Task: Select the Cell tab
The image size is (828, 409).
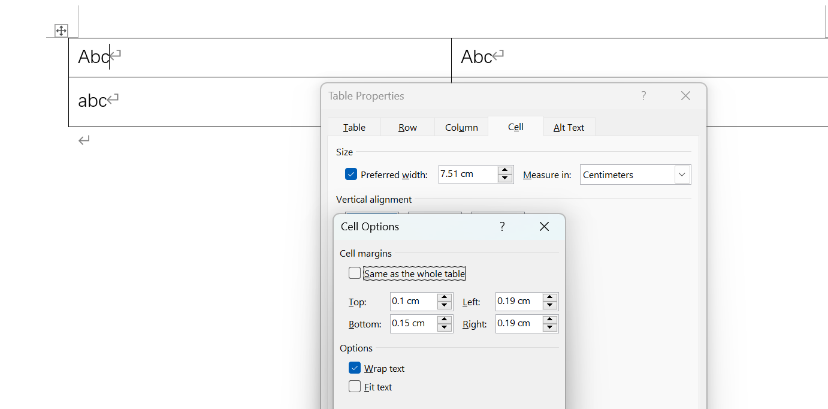Action: [x=516, y=127]
